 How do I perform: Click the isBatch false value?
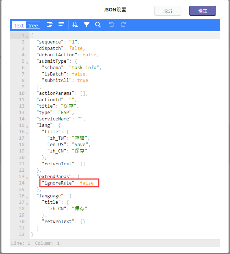78,74
